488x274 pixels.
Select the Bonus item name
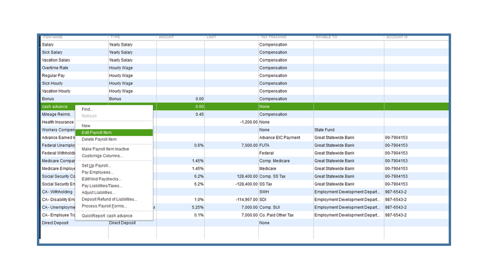(48, 99)
